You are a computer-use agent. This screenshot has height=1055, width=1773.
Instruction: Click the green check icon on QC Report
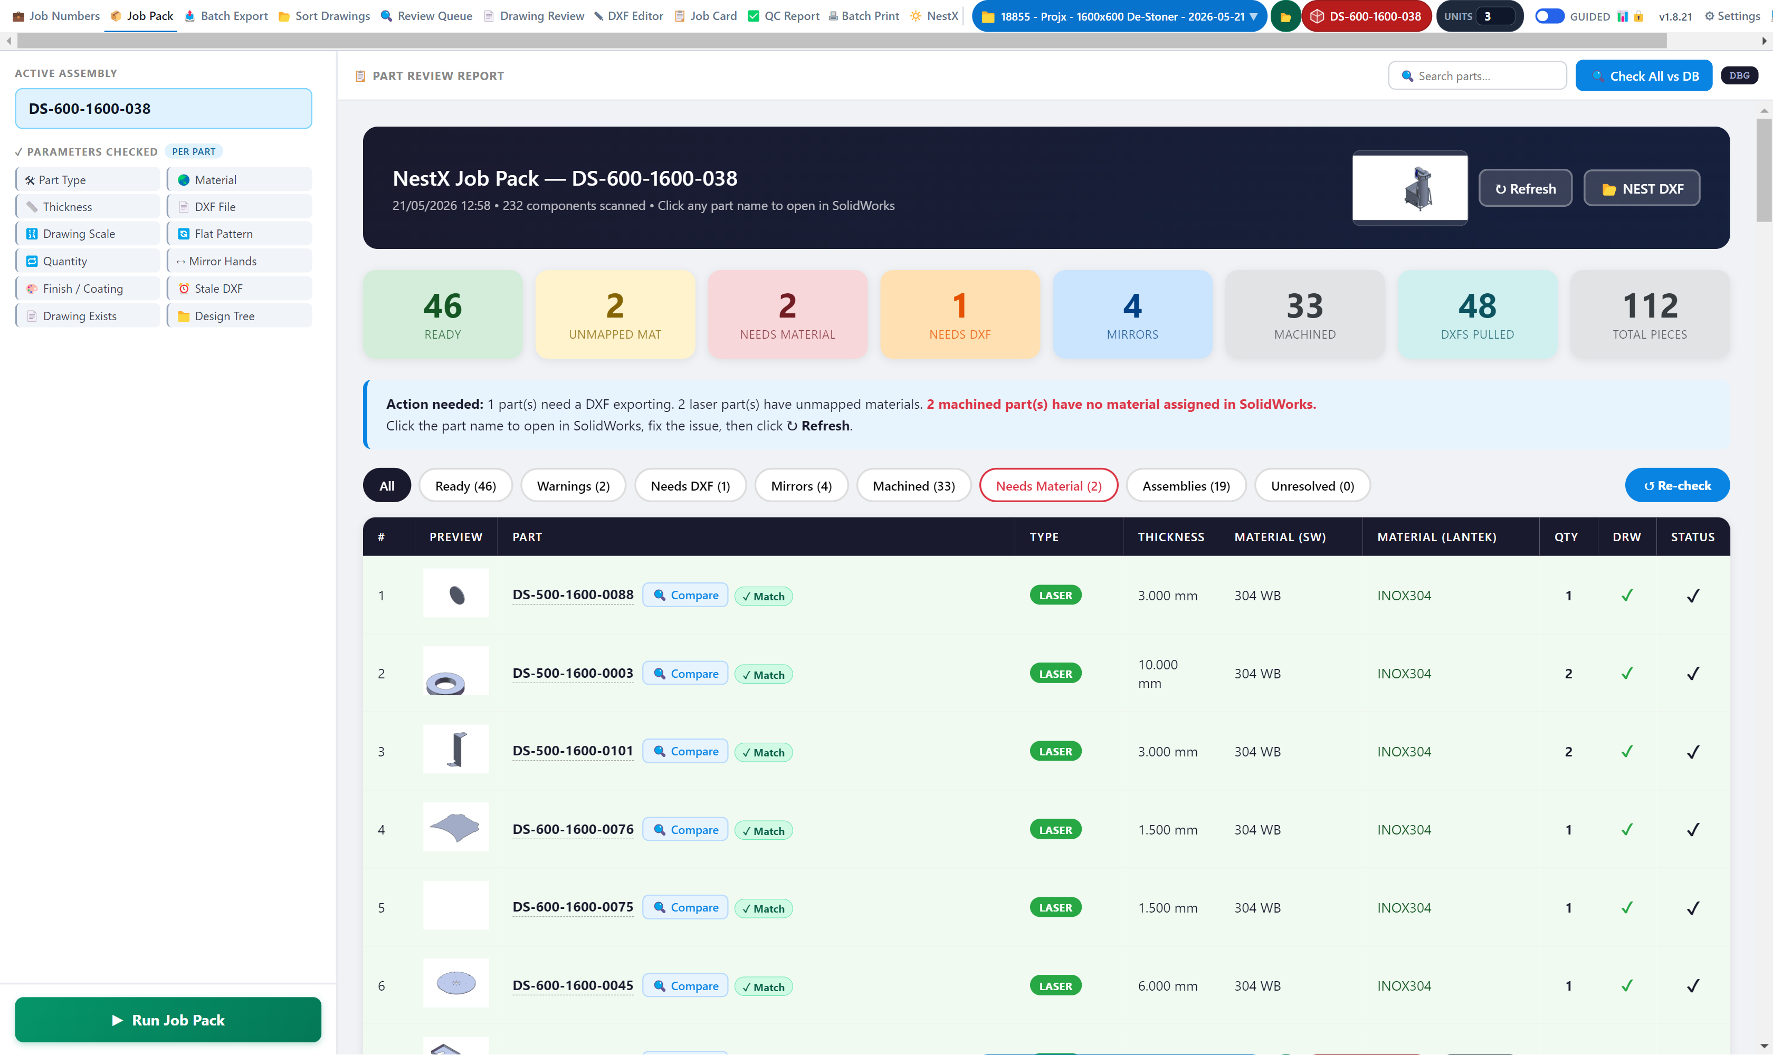(x=753, y=16)
